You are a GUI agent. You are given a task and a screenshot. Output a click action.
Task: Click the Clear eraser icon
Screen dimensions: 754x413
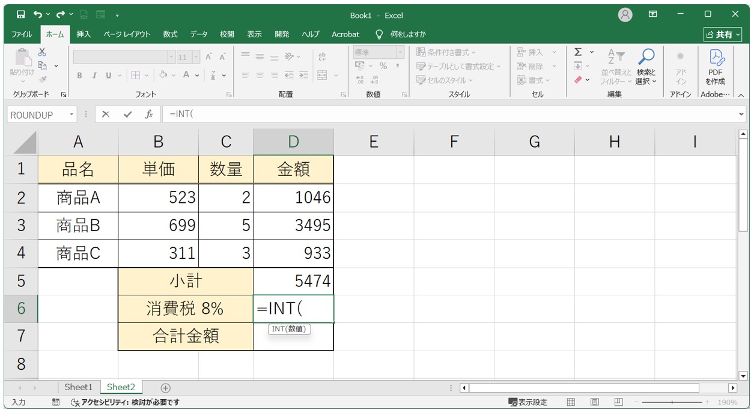click(x=578, y=79)
